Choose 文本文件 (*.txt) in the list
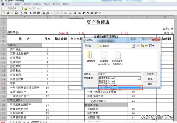Screen dimensions: 177x123 coord(107,83)
